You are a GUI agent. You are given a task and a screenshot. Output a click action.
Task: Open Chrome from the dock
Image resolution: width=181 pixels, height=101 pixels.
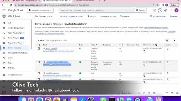click(x=48, y=99)
